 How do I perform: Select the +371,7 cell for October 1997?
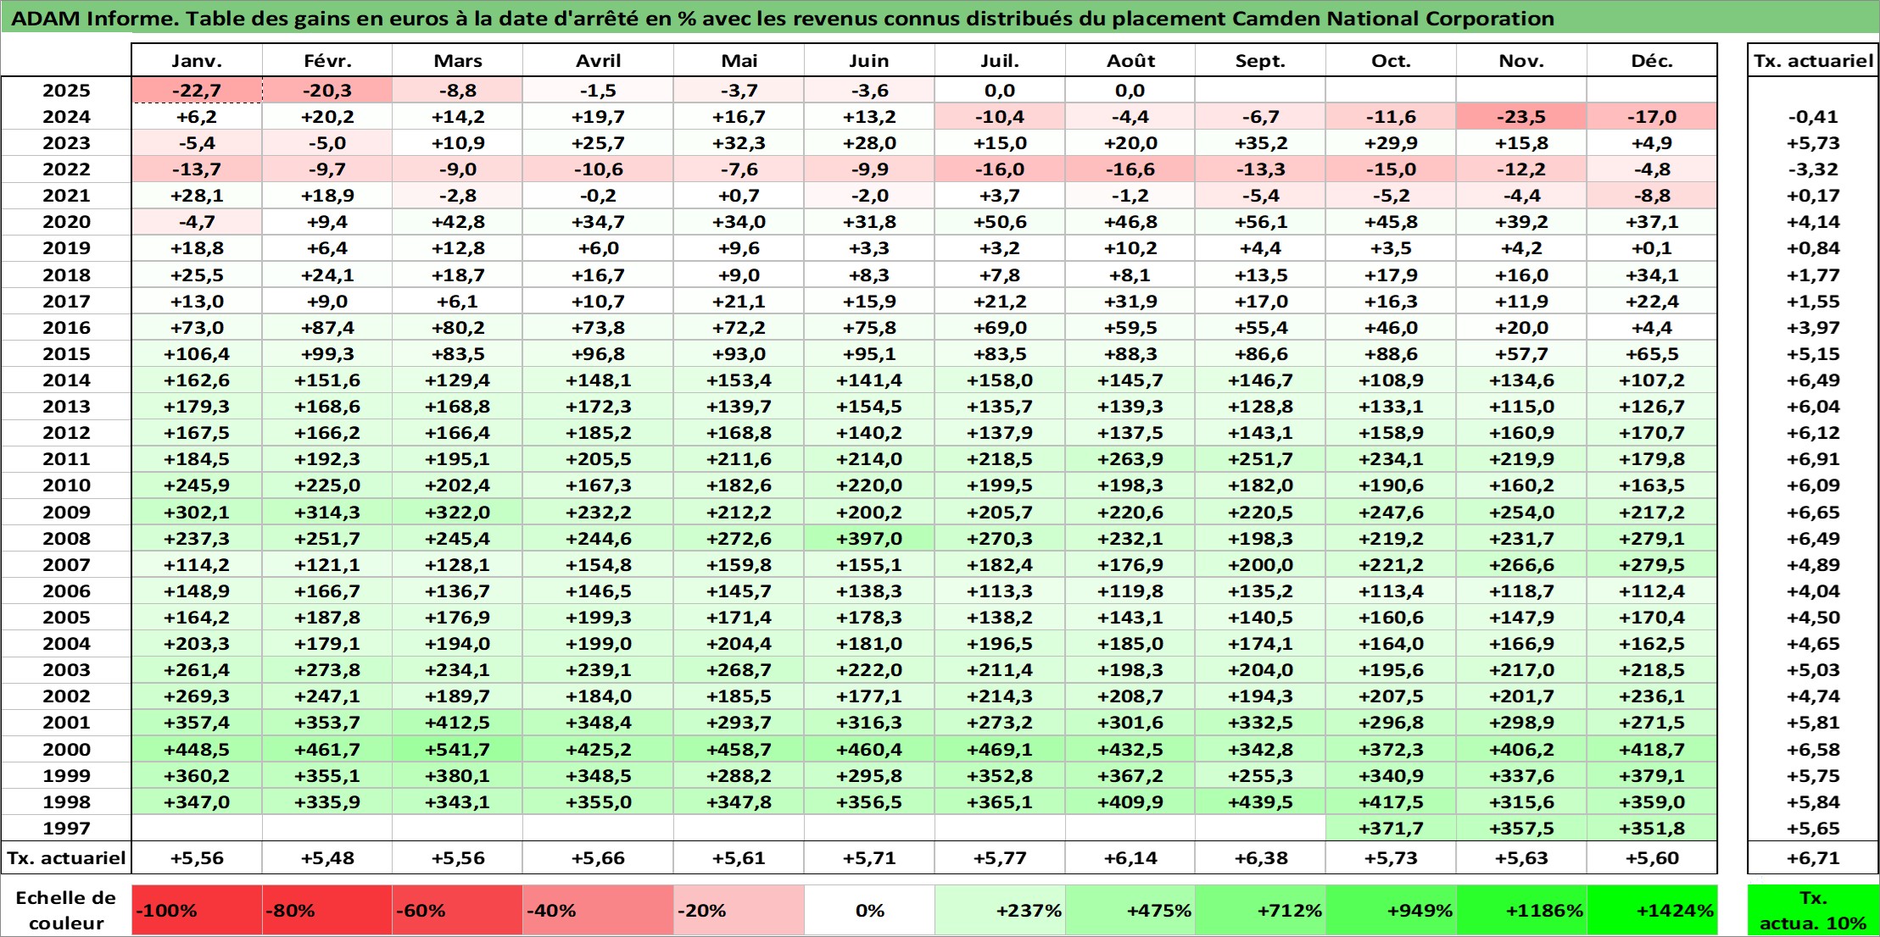(1391, 829)
